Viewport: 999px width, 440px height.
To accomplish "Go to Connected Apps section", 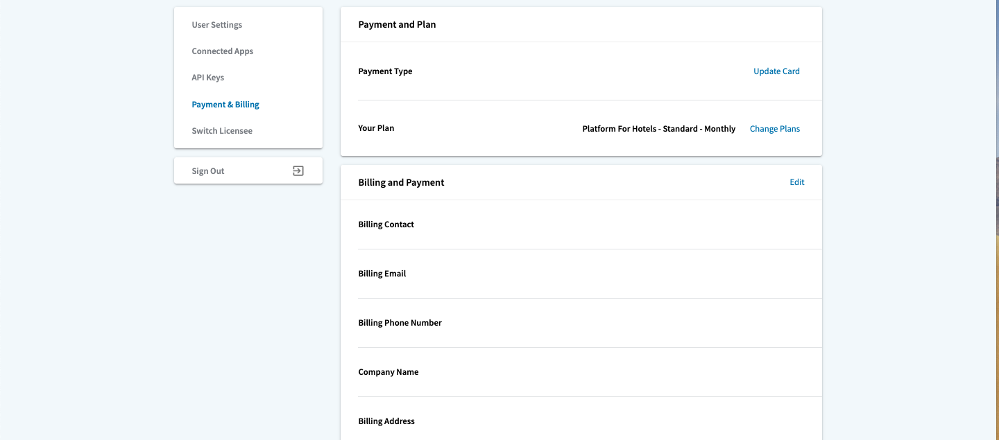I will tap(223, 51).
